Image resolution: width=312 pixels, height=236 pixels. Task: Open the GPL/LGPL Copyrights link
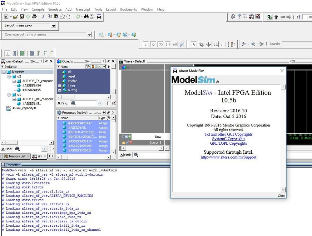tap(228, 143)
